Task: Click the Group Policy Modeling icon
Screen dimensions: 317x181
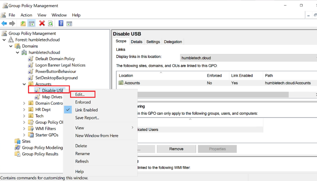Action: [17, 148]
